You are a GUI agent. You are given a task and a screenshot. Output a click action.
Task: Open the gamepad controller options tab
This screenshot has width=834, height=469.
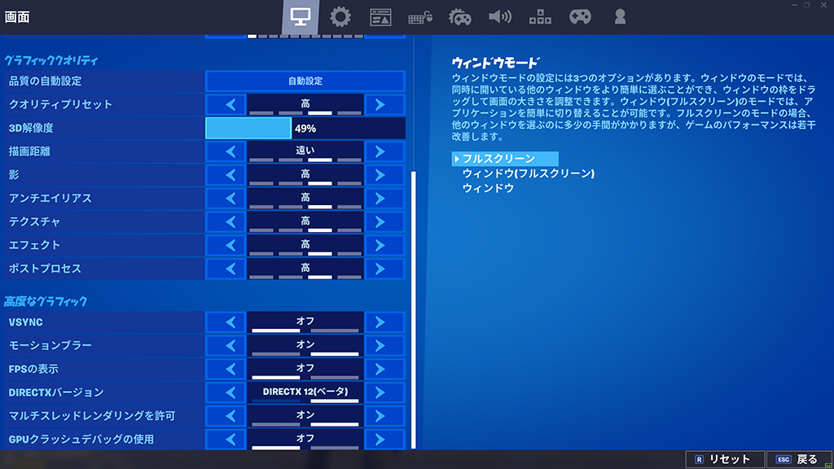(x=580, y=17)
